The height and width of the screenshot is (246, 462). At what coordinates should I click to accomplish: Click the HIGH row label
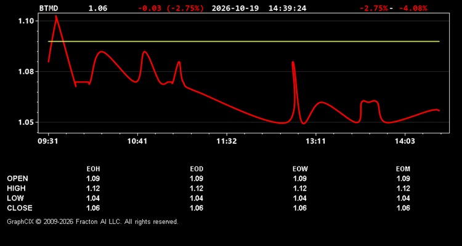coord(16,188)
